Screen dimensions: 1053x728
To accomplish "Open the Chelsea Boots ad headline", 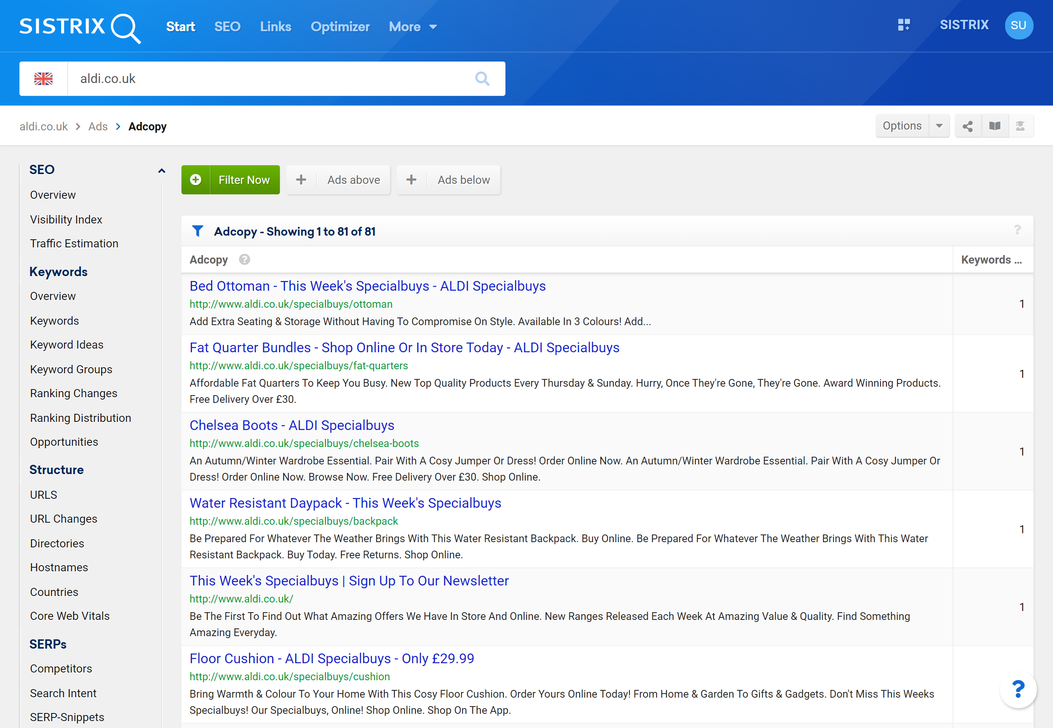I will (x=292, y=425).
